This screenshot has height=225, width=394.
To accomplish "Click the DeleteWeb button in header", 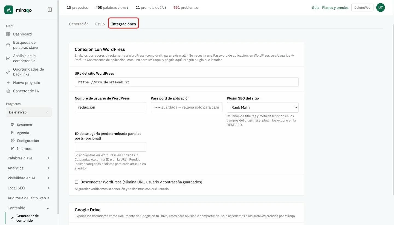I will (x=362, y=8).
